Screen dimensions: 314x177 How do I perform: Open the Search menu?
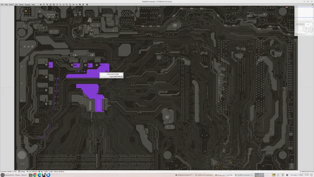pyautogui.click(x=11, y=5)
